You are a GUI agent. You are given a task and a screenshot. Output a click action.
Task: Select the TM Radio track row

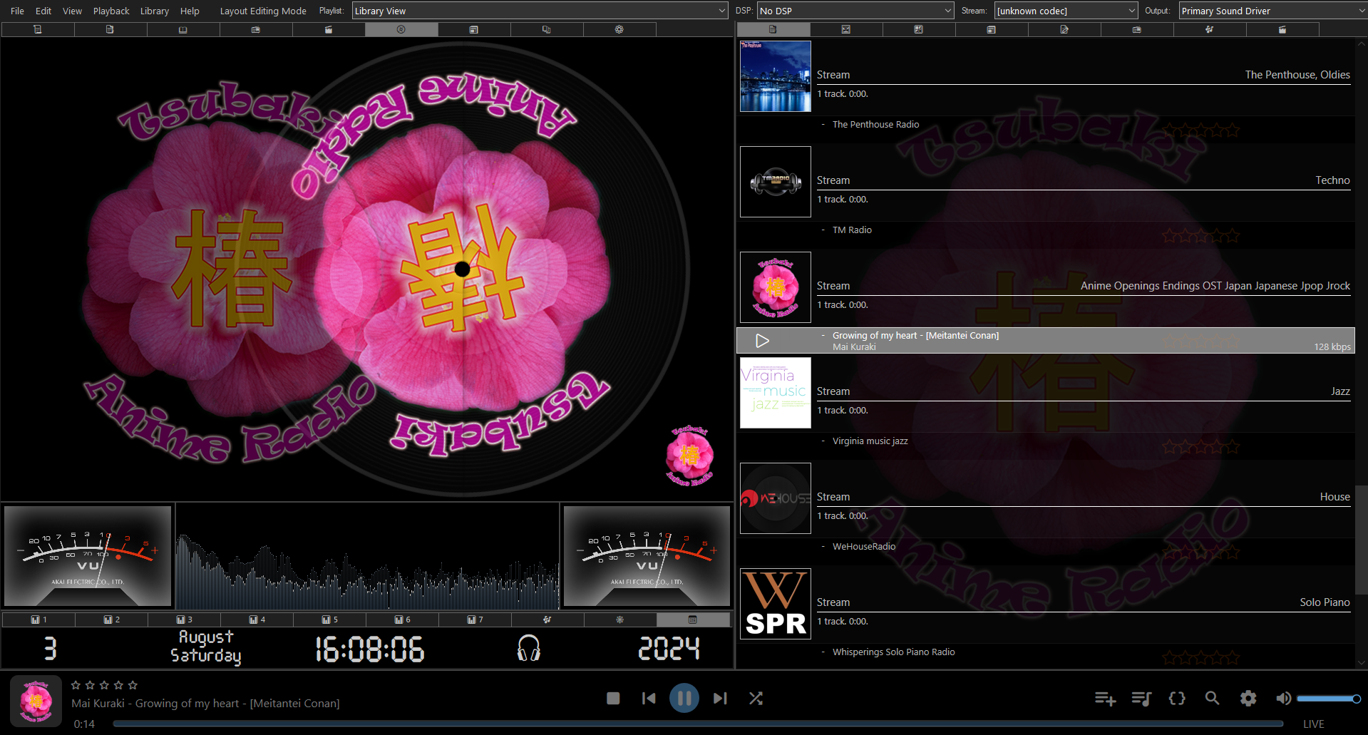pos(1046,230)
